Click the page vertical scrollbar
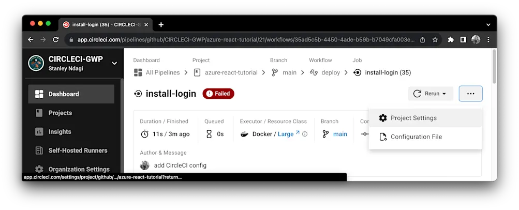Viewport: 519px width, 210px height. click(494, 66)
